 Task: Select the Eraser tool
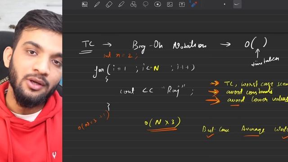pyautogui.click(x=109, y=4)
